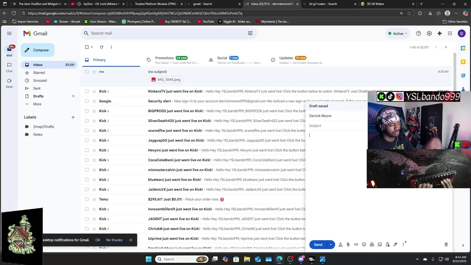Viewport: 471px width, 265px height.
Task: Click OK on desktop notifications prompt
Action: point(98,240)
